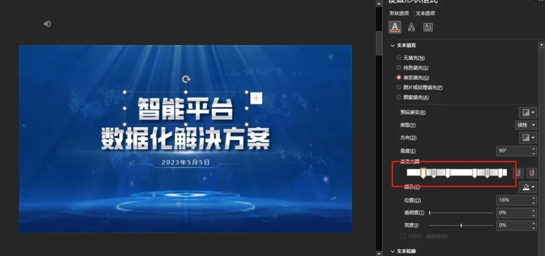Click the 2023年5月5日 date text
The height and width of the screenshot is (256, 545).
point(186,162)
